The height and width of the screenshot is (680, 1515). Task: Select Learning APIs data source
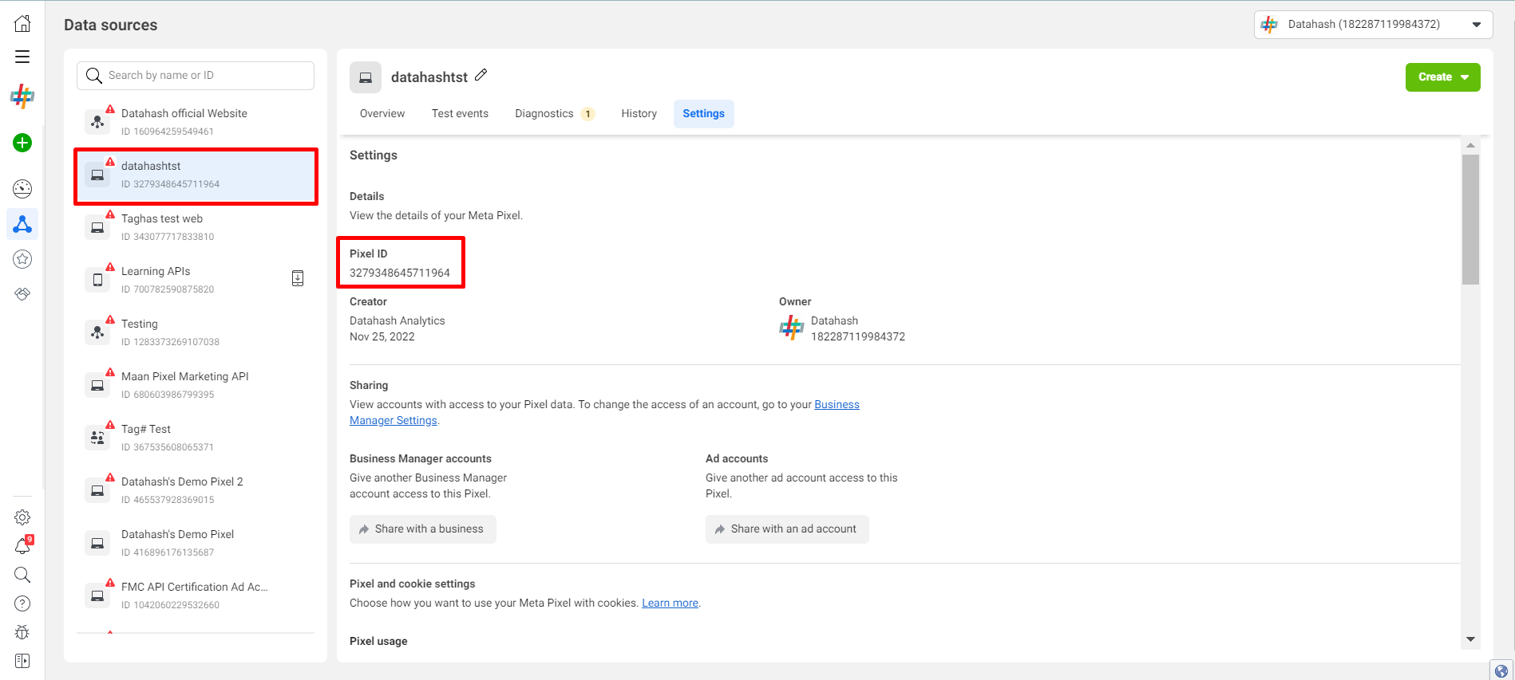pyautogui.click(x=196, y=280)
